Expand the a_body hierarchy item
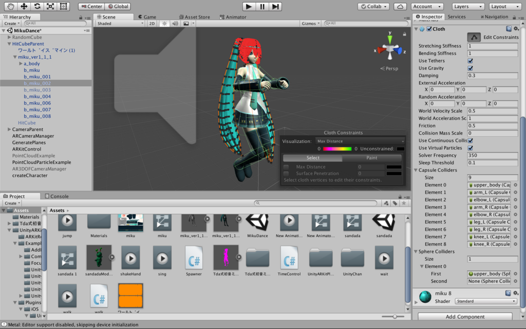The height and width of the screenshot is (329, 526). click(x=21, y=63)
